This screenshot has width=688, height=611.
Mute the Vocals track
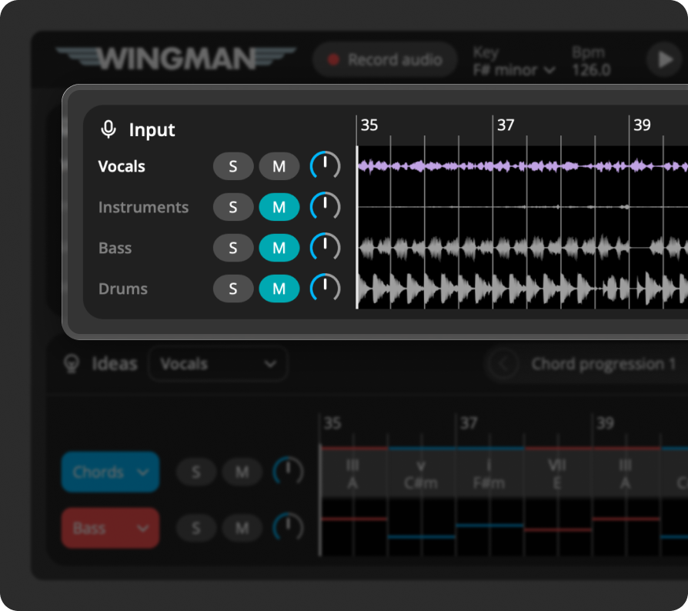click(279, 166)
